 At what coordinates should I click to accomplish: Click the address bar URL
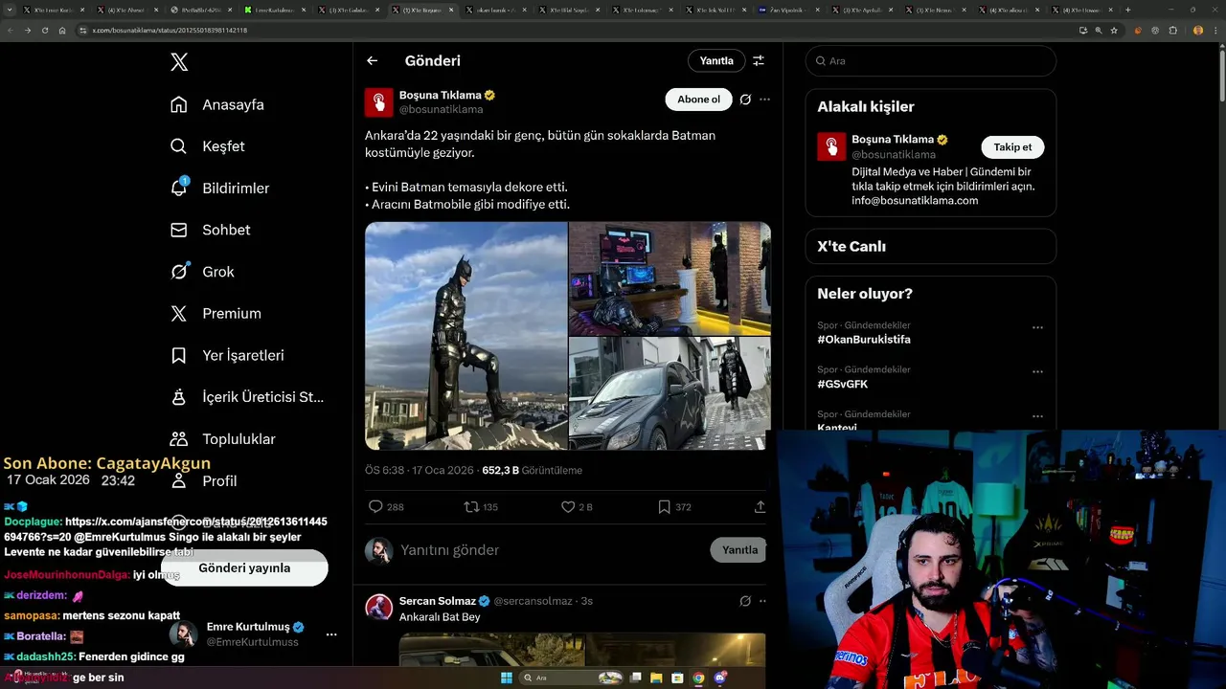pos(169,31)
